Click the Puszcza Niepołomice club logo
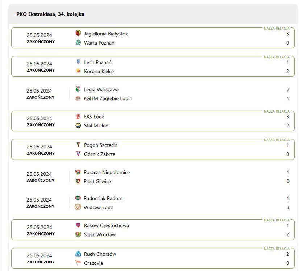The height and width of the screenshot is (271, 299). click(78, 172)
